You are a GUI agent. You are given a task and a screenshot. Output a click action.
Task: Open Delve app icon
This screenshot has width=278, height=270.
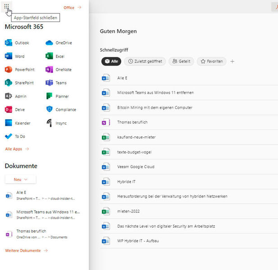tap(8, 110)
